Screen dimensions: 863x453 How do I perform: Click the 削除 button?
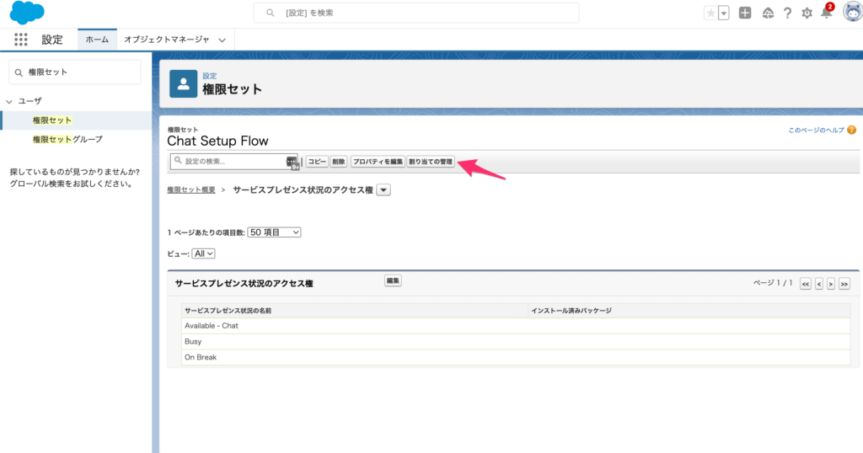[339, 162]
